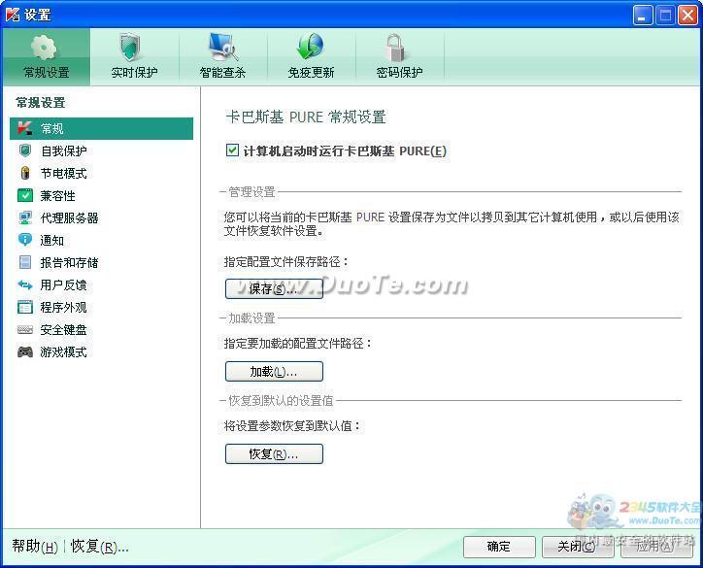Click the info icon beside 通知
This screenshot has width=703, height=568.
point(25,240)
